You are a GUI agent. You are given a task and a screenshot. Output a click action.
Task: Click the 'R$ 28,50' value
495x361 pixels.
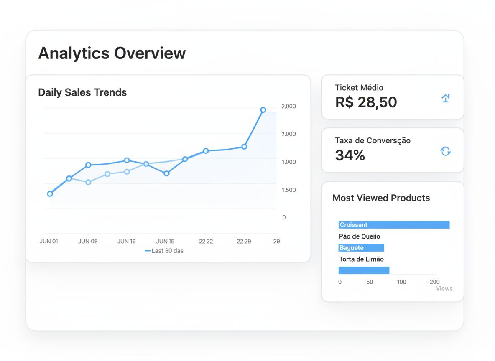(x=366, y=102)
